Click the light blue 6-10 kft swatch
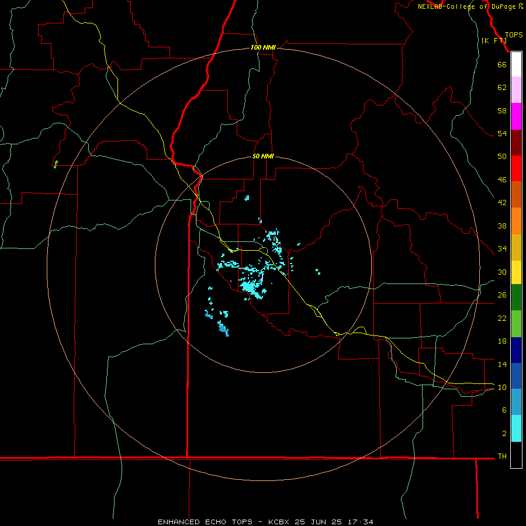 (x=516, y=402)
